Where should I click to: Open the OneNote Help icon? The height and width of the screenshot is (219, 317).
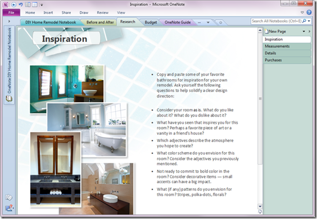309,12
